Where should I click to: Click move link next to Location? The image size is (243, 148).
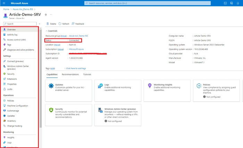57,45
